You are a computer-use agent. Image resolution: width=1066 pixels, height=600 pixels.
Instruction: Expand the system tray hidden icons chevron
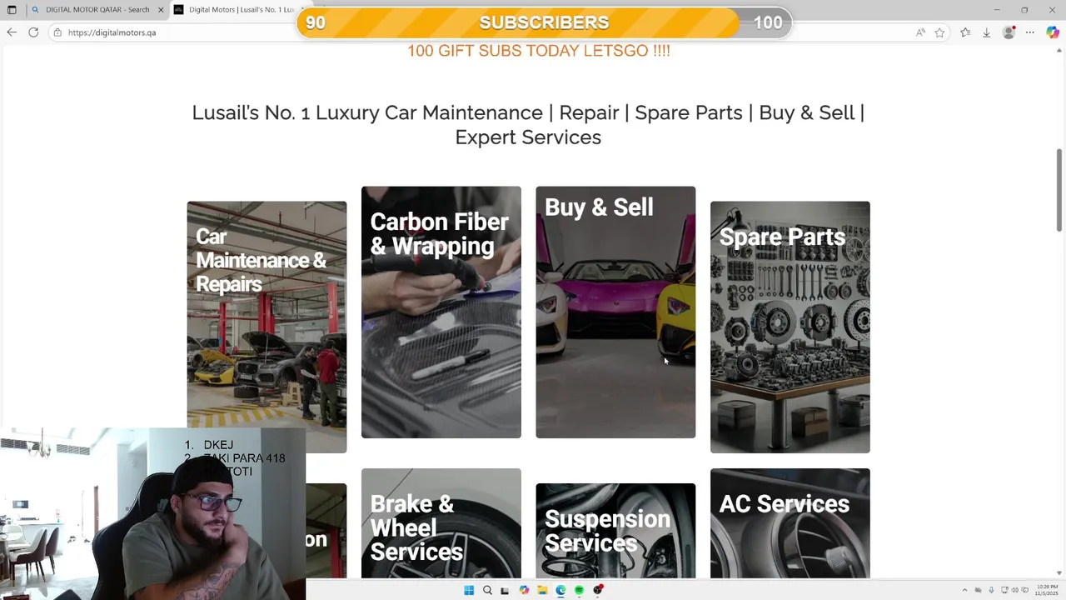tap(964, 590)
